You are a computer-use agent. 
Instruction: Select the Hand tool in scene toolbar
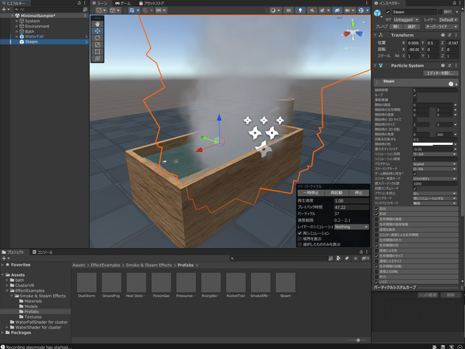pos(98,24)
